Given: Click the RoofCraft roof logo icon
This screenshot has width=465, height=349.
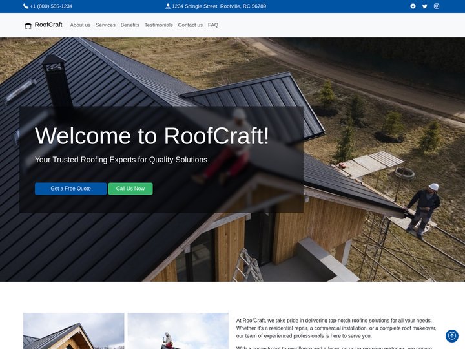Looking at the screenshot, I should 28,25.
